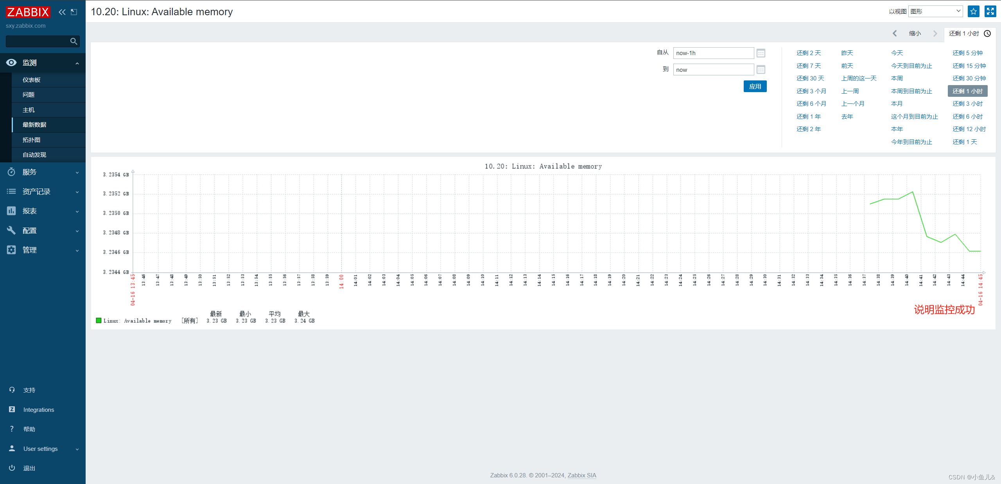1001x484 pixels.
Task: Shift time range forward with right arrow
Action: click(x=935, y=34)
